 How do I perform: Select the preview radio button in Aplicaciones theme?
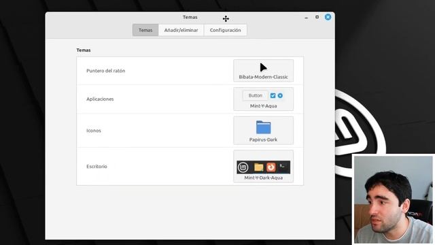pyautogui.click(x=280, y=95)
